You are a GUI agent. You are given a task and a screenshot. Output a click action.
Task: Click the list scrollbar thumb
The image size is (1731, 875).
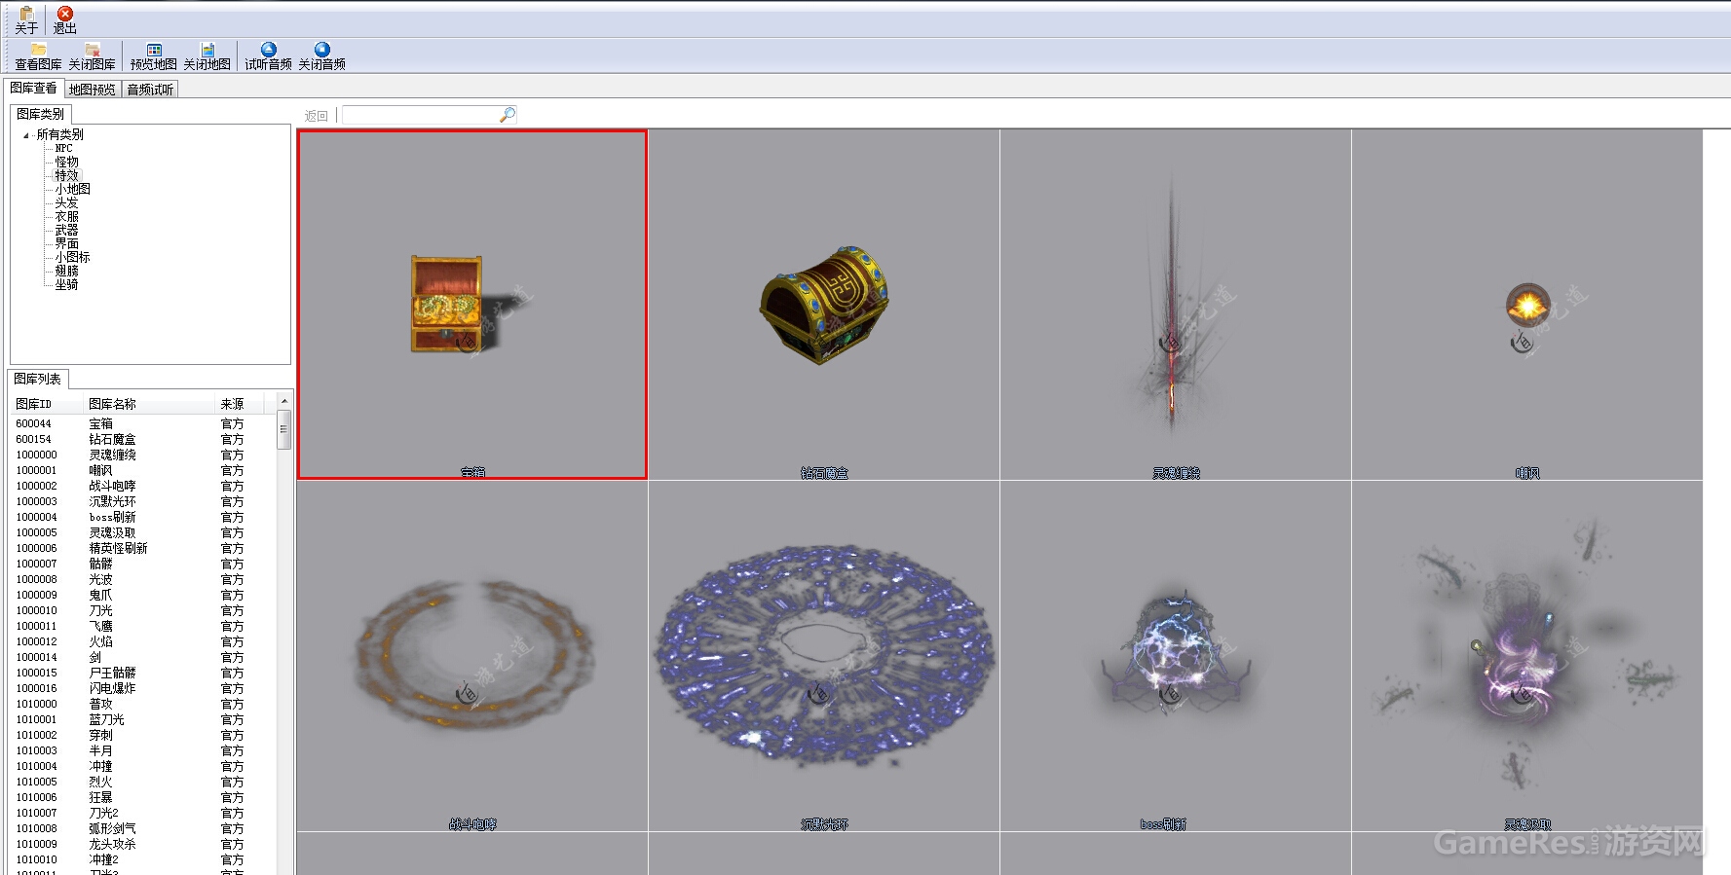283,429
